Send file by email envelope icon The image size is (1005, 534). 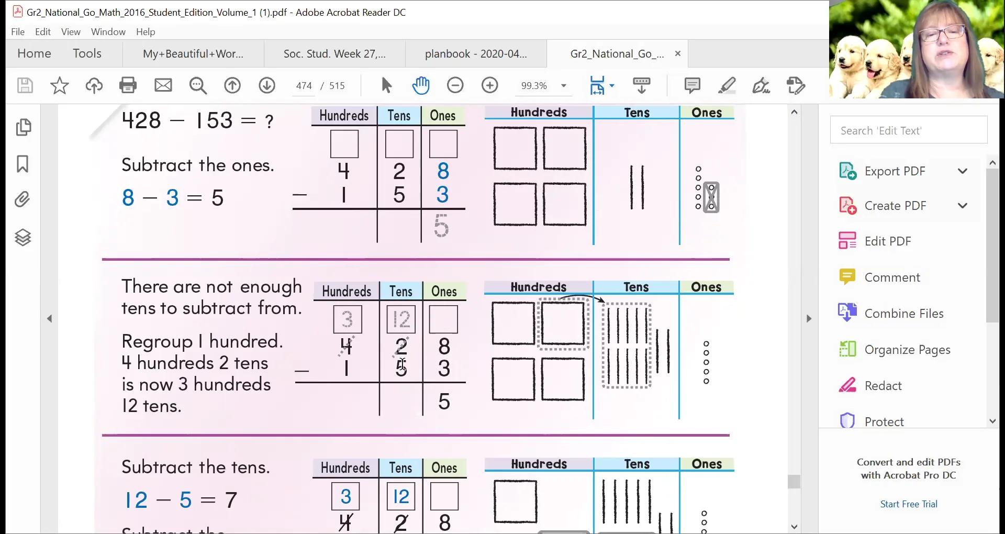coord(163,85)
